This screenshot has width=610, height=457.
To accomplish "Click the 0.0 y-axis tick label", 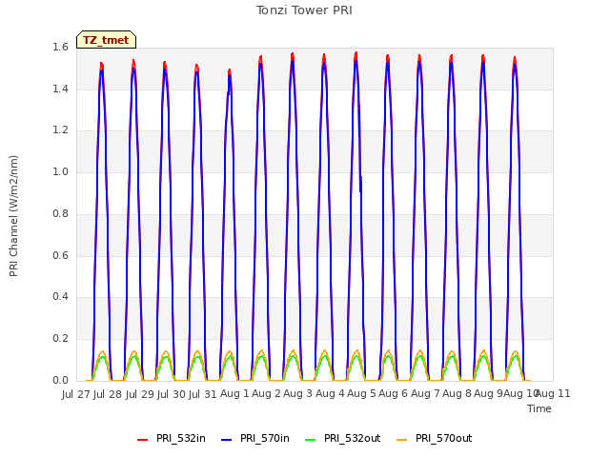I will (x=60, y=380).
